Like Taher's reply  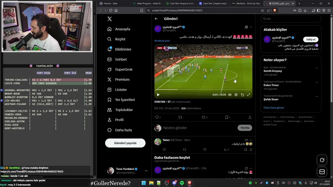click(205, 150)
